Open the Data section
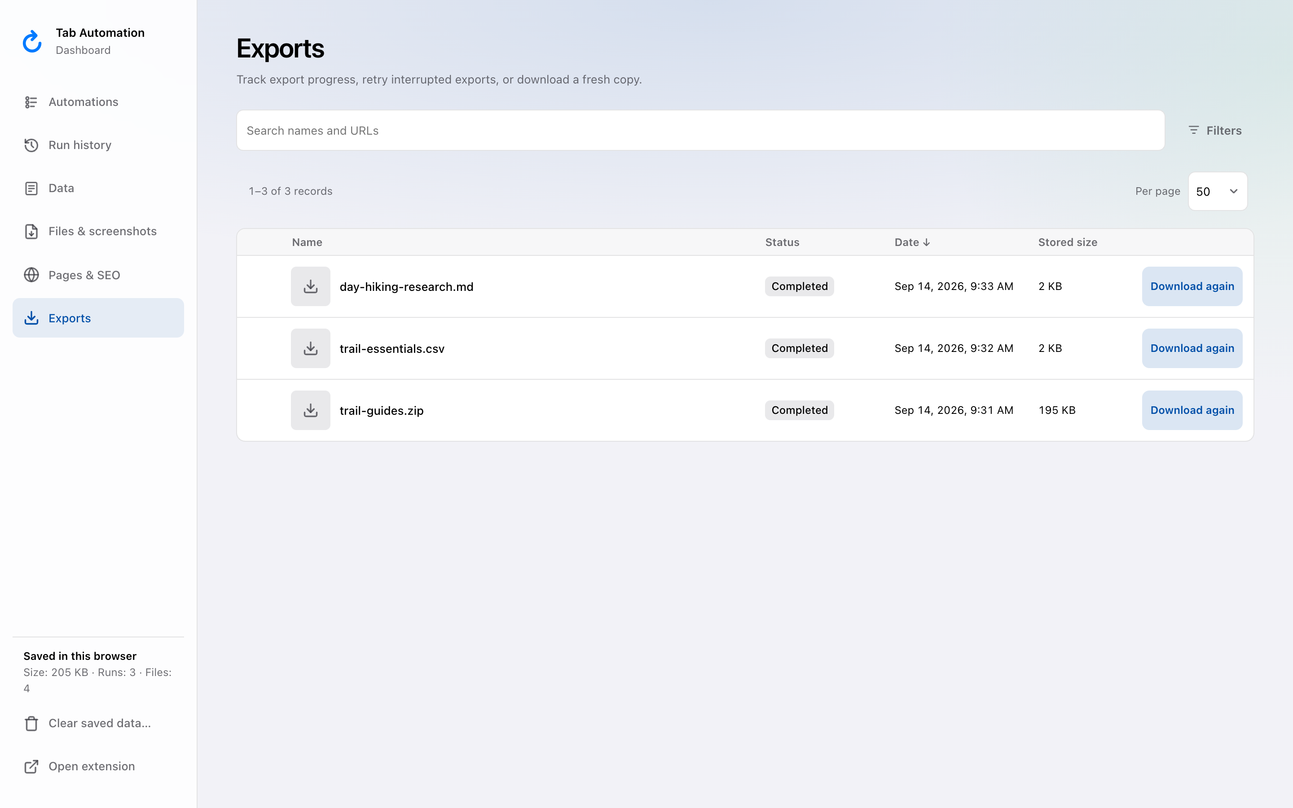This screenshot has height=808, width=1293. 98,189
